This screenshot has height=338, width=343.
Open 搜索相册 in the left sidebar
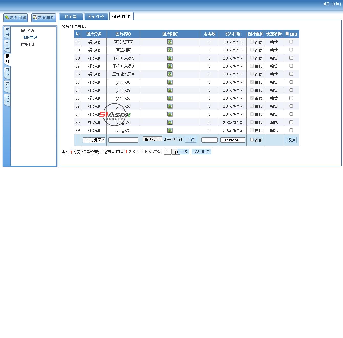pos(27,44)
